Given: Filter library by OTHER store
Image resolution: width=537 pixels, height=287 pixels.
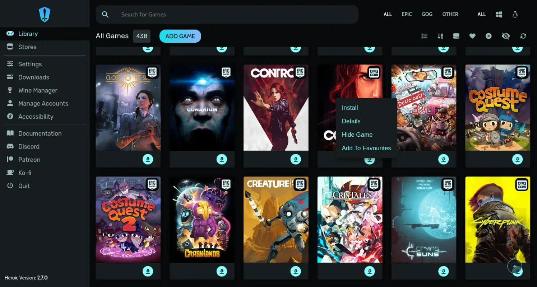Looking at the screenshot, I should (x=450, y=14).
